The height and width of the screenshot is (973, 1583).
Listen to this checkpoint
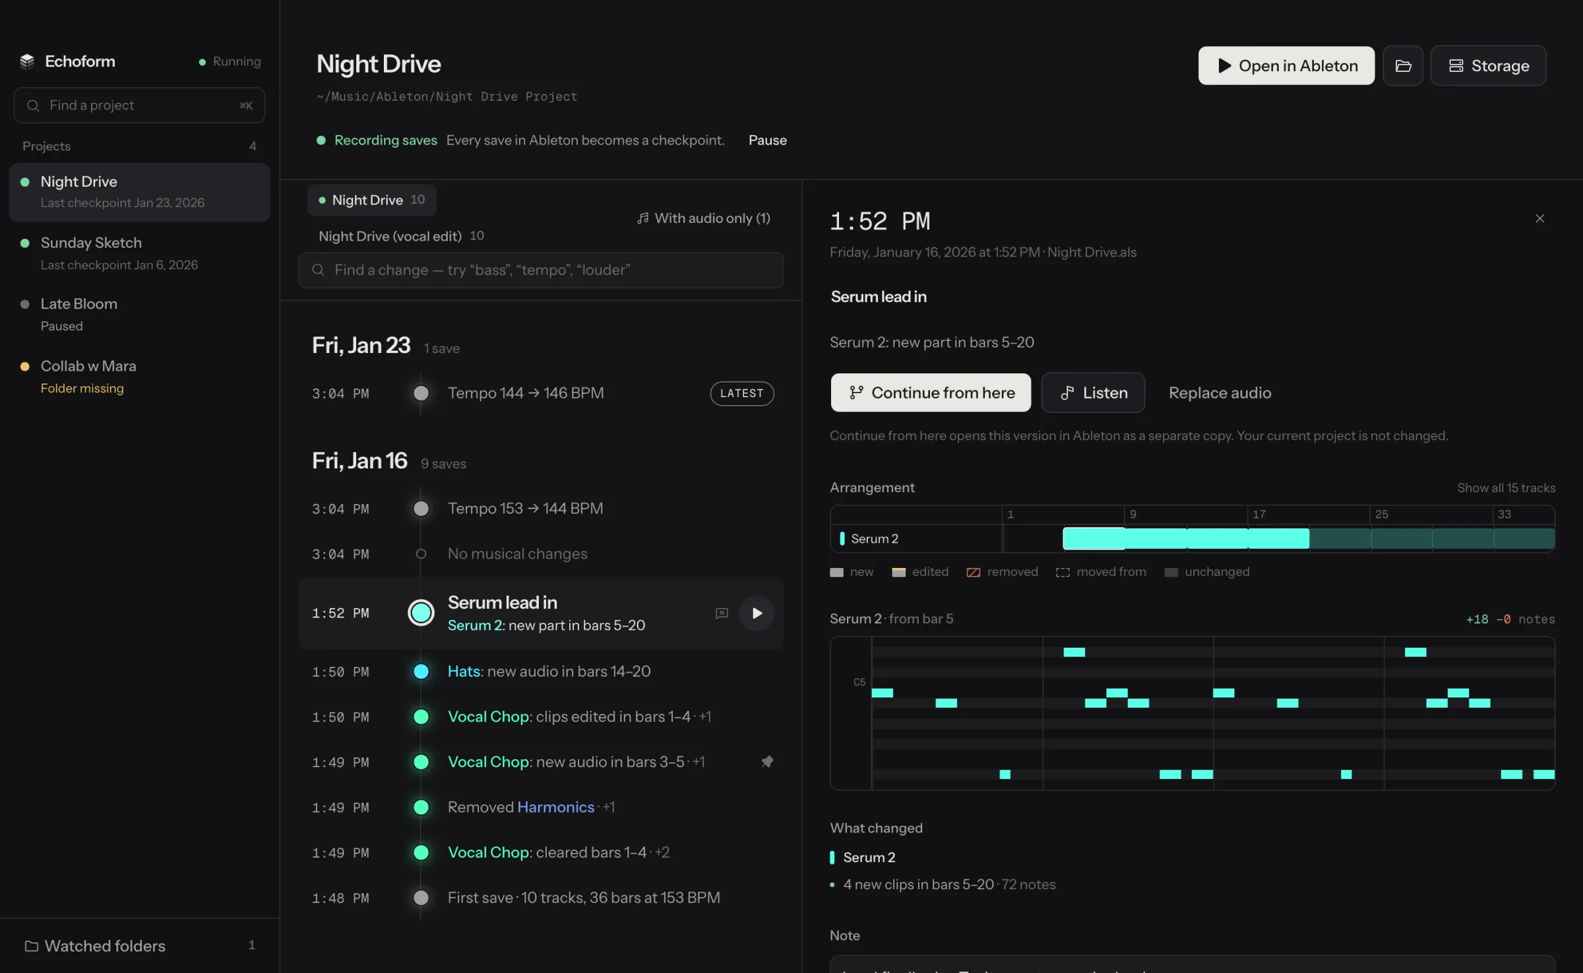pos(1092,392)
